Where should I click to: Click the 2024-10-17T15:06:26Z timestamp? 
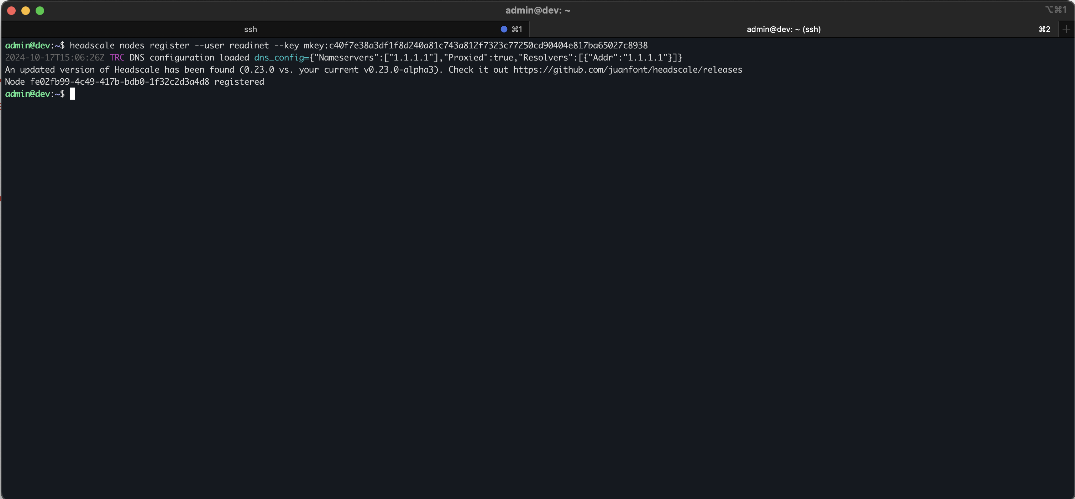[x=55, y=58]
